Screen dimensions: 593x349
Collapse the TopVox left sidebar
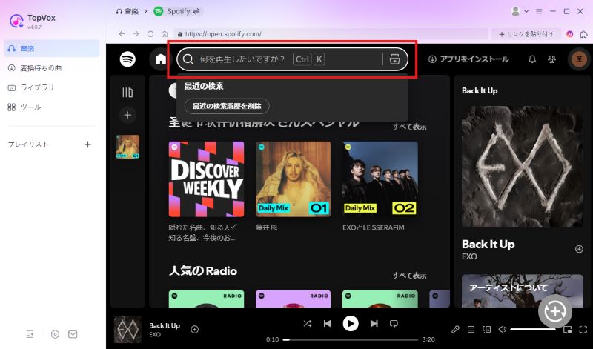pos(30,334)
